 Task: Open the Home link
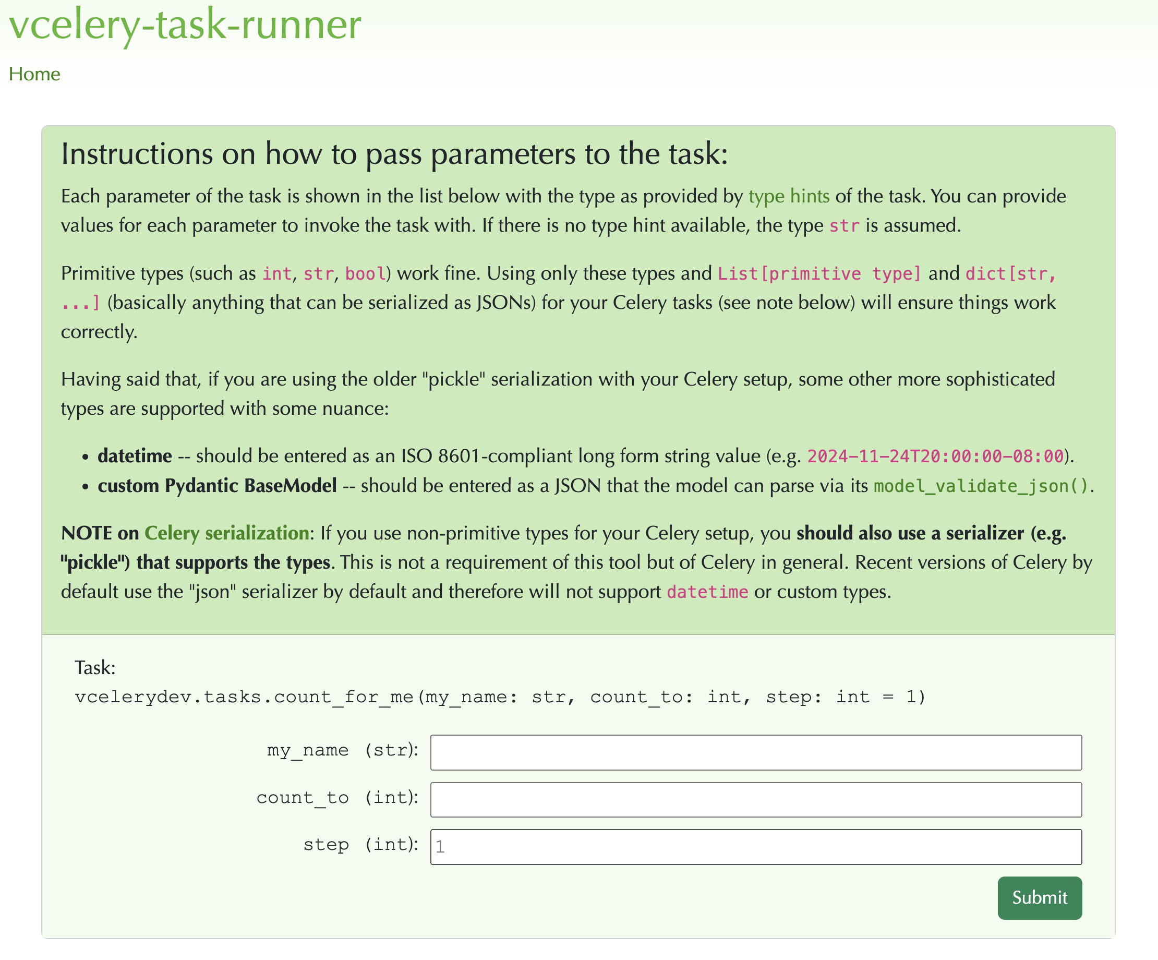point(34,74)
